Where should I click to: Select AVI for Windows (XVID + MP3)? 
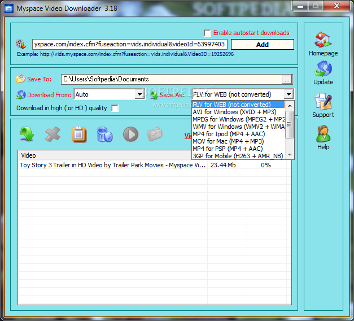coord(238,112)
